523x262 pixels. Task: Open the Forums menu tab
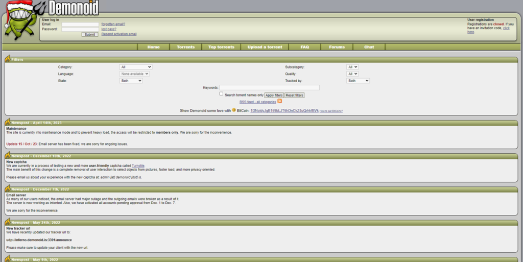(x=337, y=47)
